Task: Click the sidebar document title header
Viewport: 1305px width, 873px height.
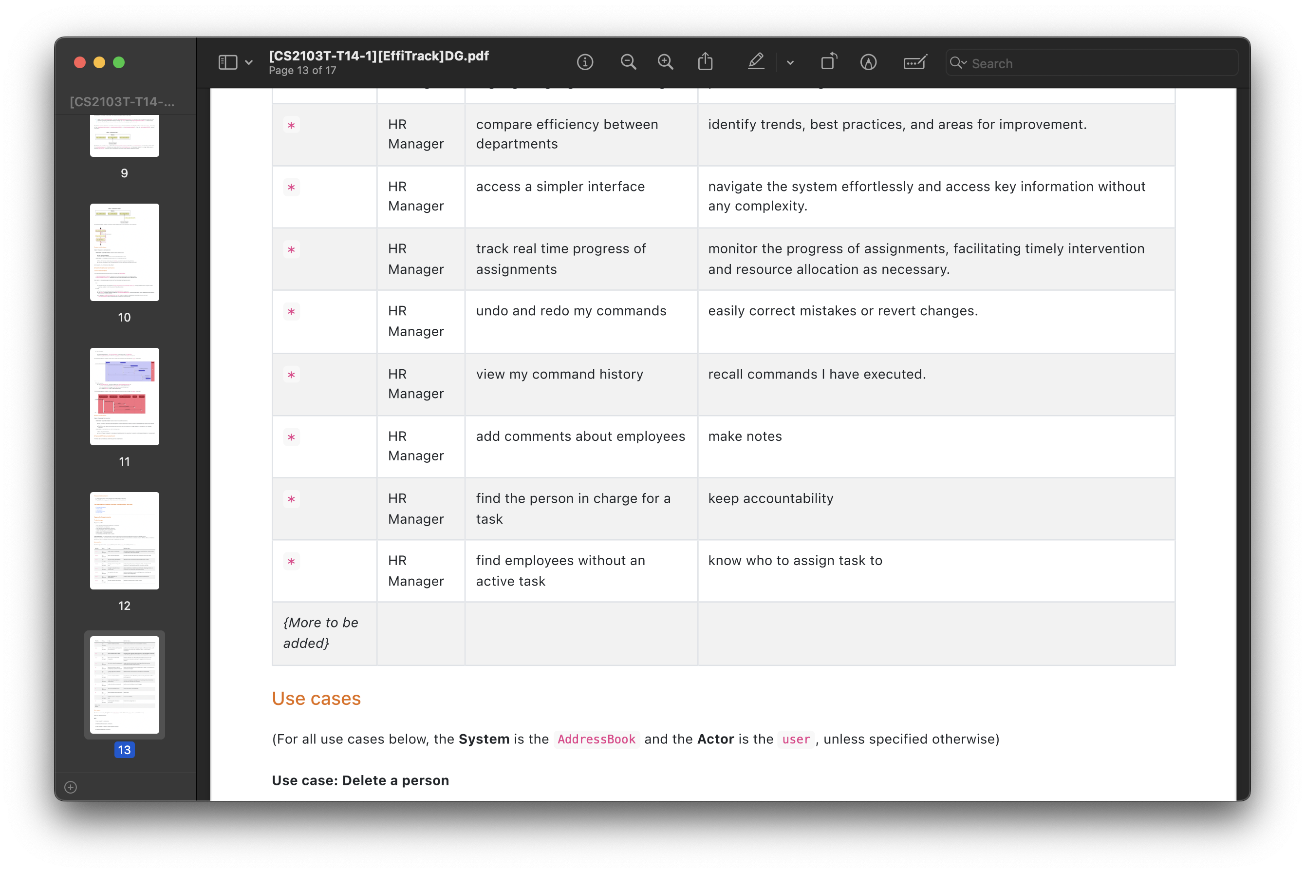Action: pos(122,102)
